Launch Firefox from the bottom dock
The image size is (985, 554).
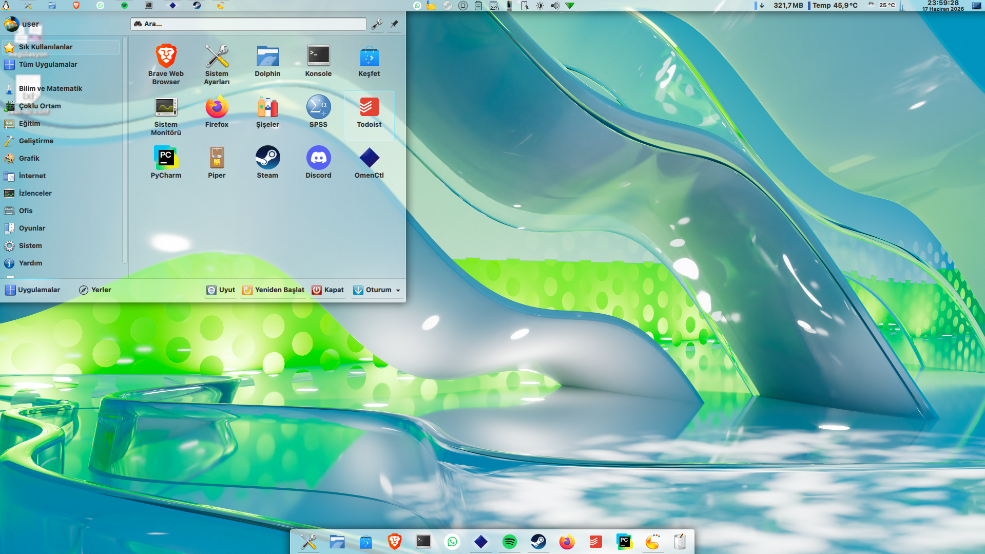[567, 542]
